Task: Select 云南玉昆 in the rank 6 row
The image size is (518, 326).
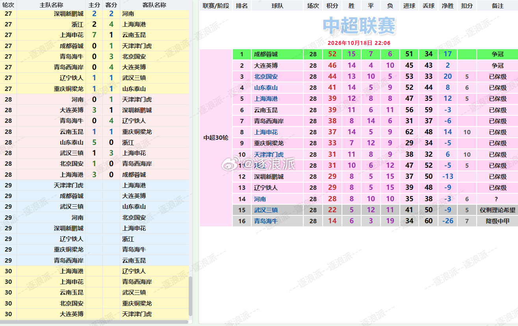Action: (x=266, y=110)
